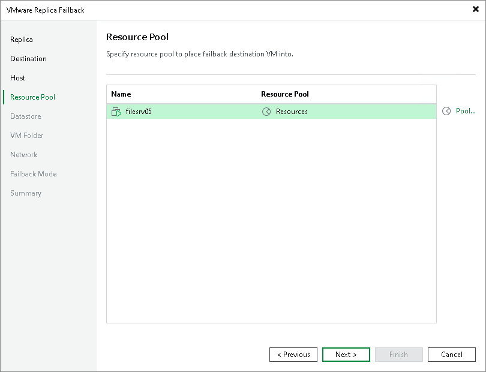Click the filesrv05 VM replica icon
Screen dimensions: 486x372
(x=116, y=112)
